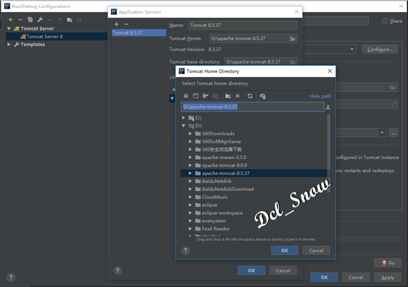Click help icon in Tomcat Home Directory dialog
The image size is (408, 287).
(x=185, y=251)
